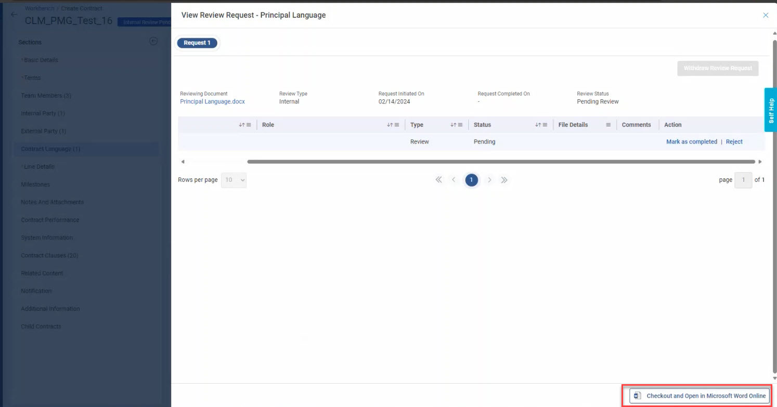The height and width of the screenshot is (407, 777).
Task: Reject the pending review request
Action: pyautogui.click(x=734, y=142)
